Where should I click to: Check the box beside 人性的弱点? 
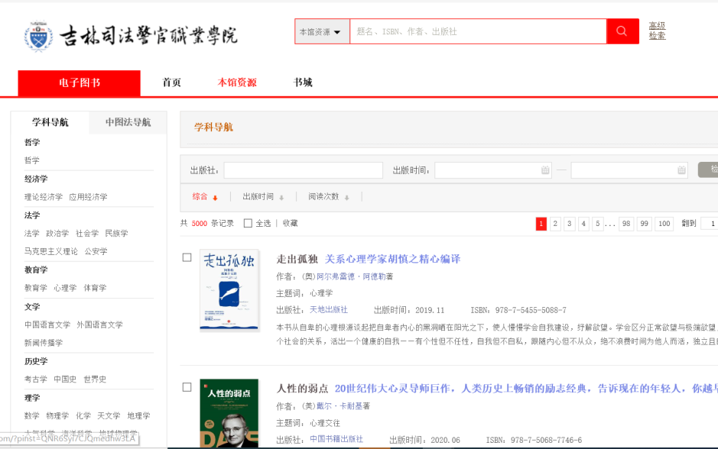(187, 387)
